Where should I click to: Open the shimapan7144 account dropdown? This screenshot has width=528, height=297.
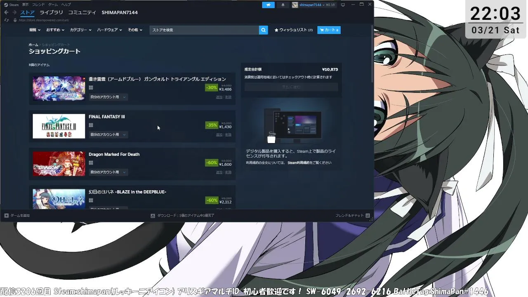coord(313,5)
